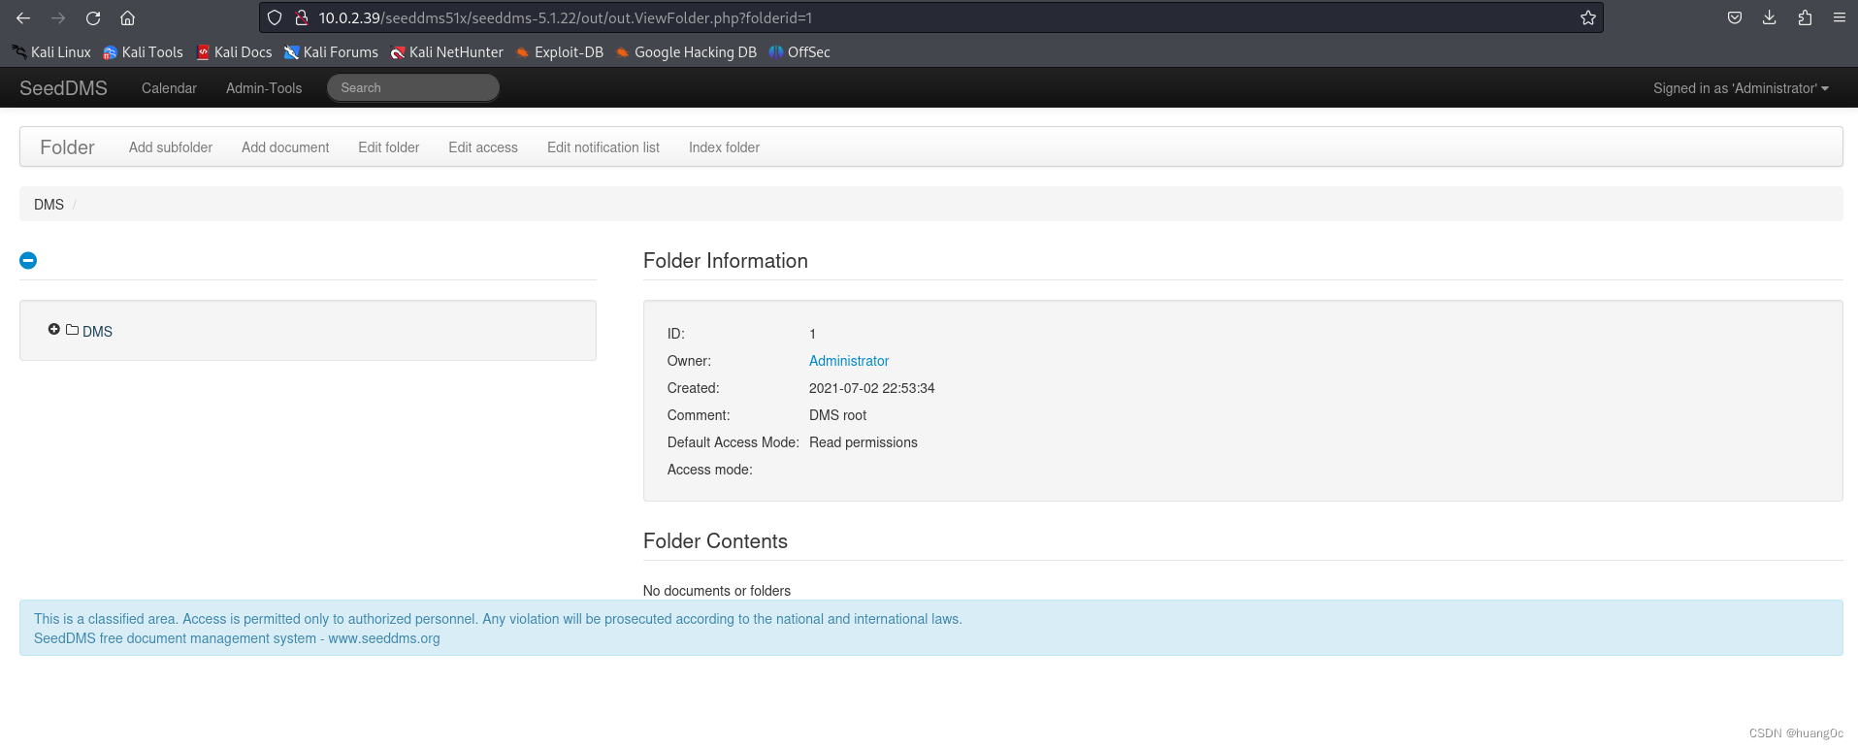Go back with the browser back arrow
The image size is (1858, 749).
coord(23,17)
